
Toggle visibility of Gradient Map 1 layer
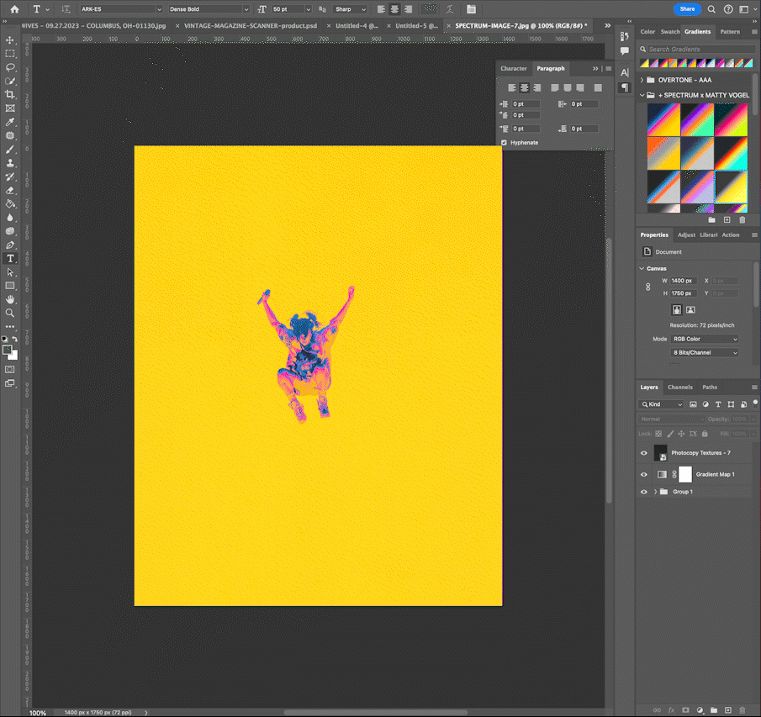(x=644, y=475)
